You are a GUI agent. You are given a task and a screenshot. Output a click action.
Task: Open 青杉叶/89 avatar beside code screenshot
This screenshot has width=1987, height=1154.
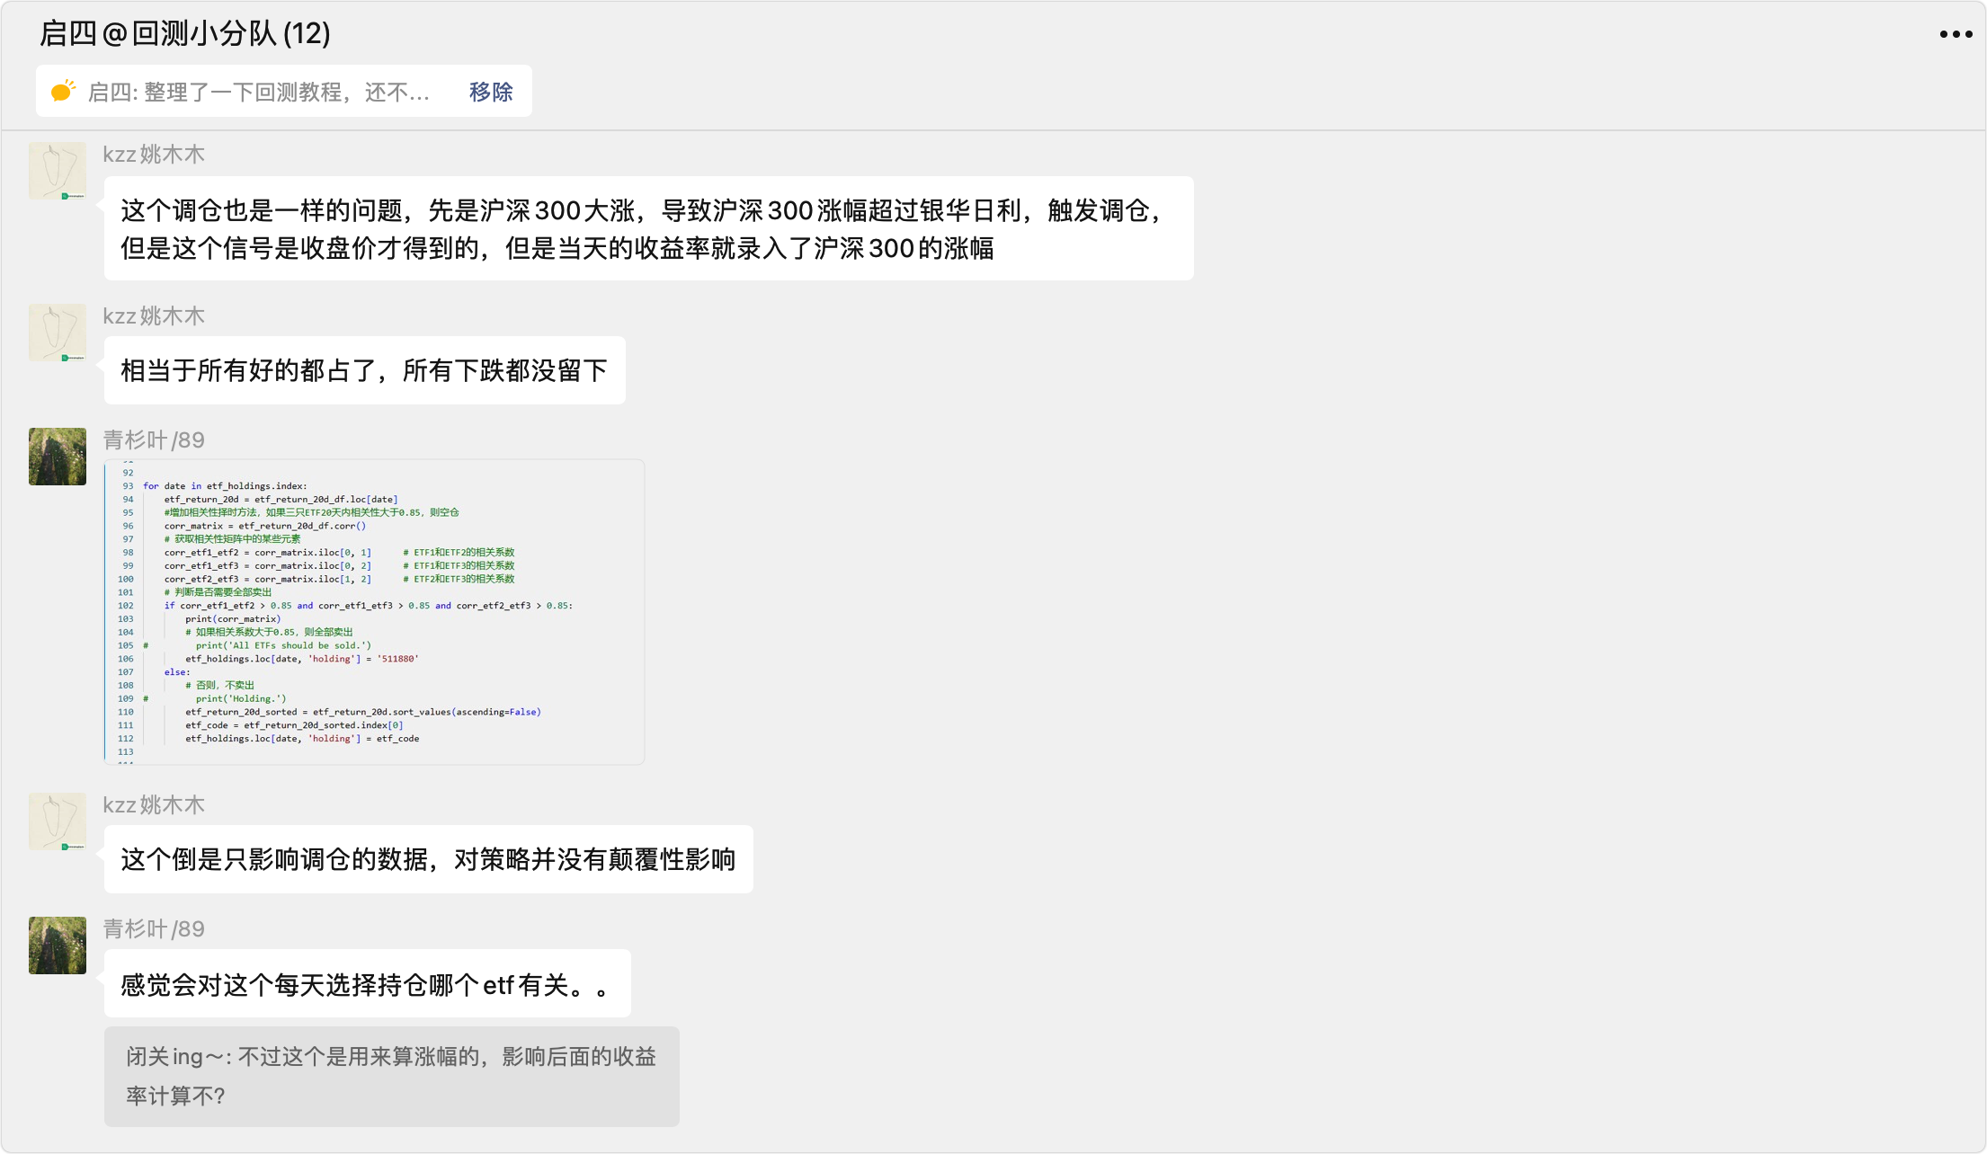pyautogui.click(x=58, y=457)
